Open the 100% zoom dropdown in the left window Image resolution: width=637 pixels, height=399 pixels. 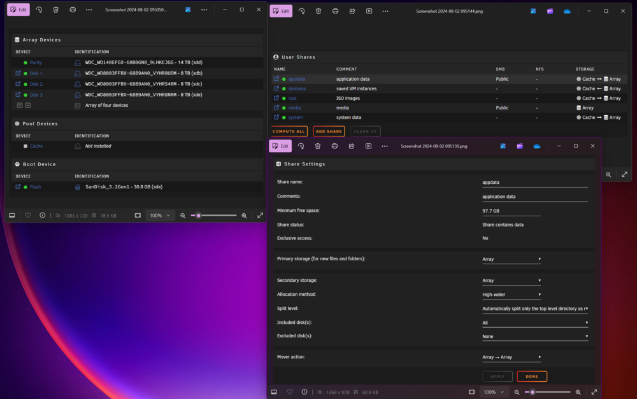[x=160, y=216]
